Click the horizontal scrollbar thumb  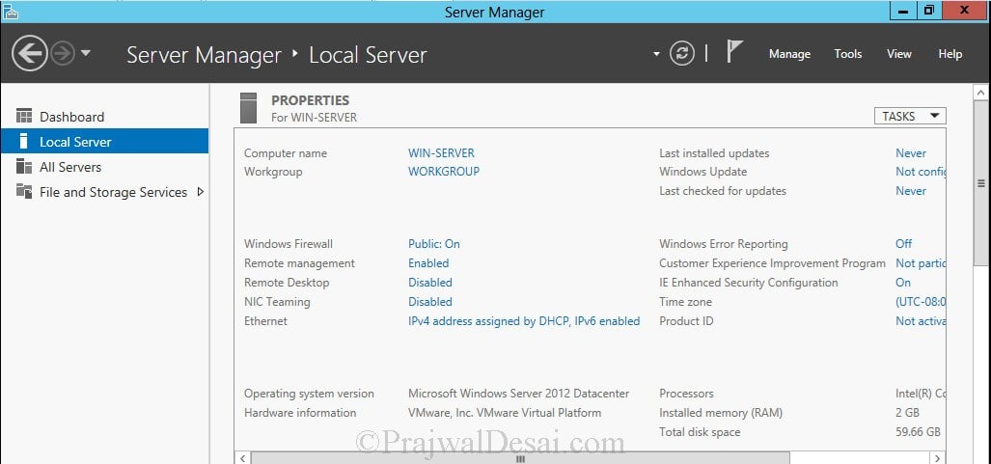coord(520,457)
